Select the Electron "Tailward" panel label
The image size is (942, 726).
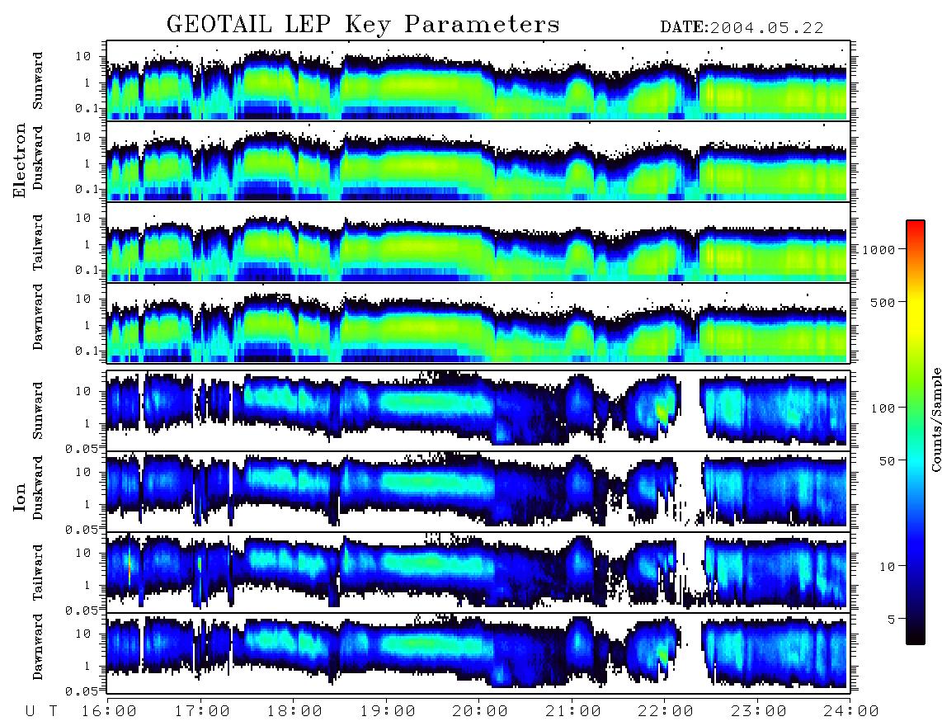[38, 243]
